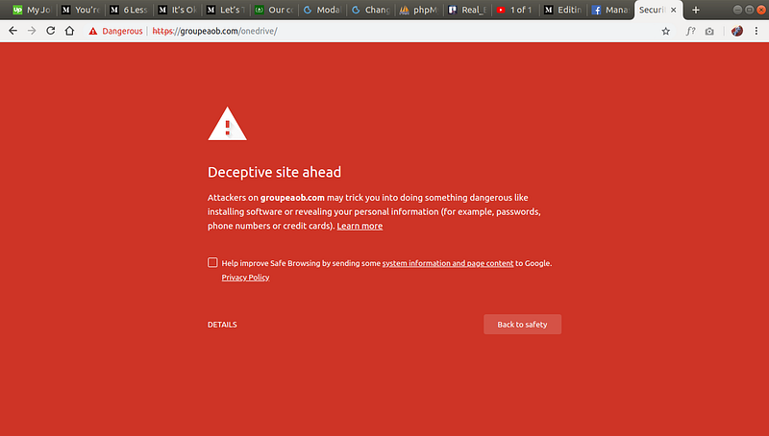Open the Chrome three-dot menu
The height and width of the screenshot is (436, 769).
pos(757,32)
